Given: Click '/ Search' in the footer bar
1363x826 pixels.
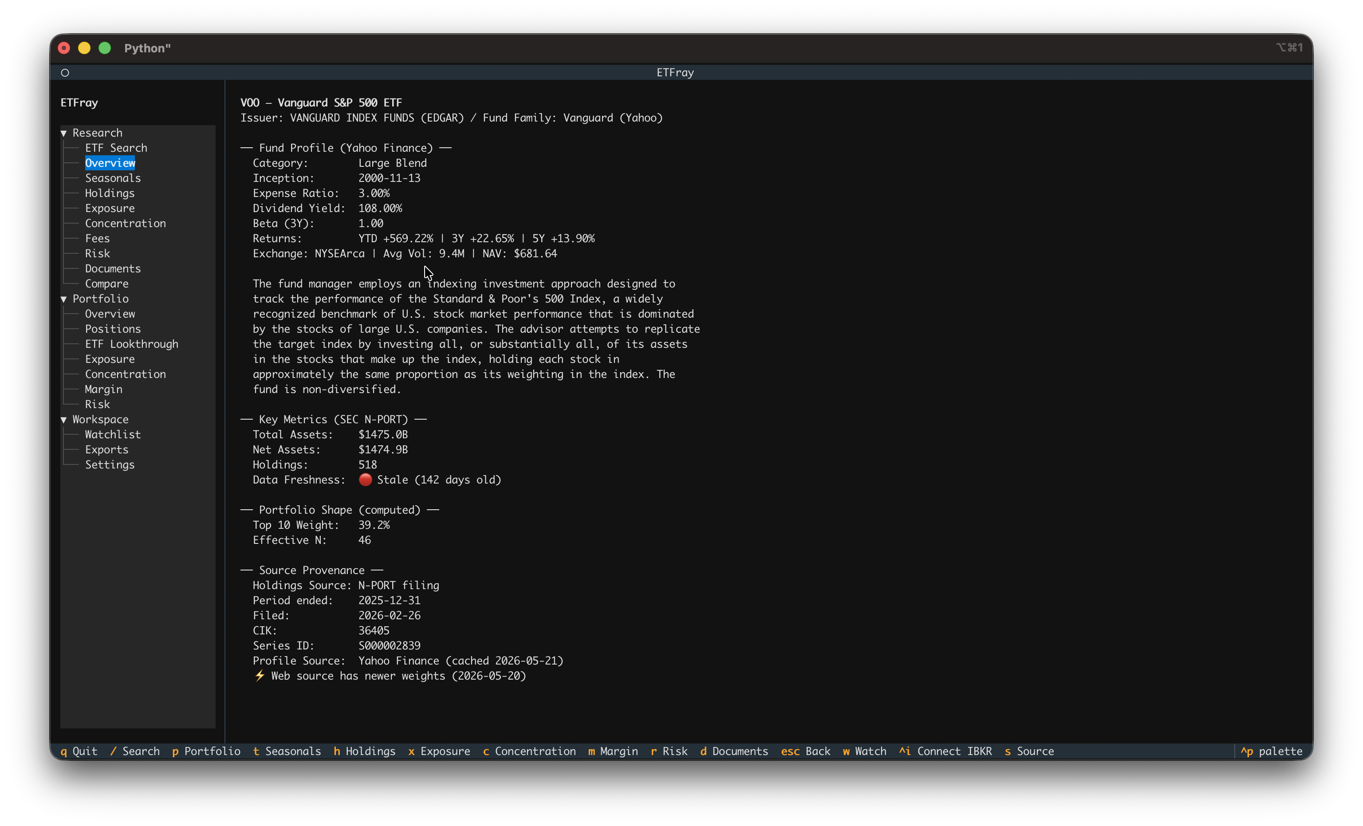Looking at the screenshot, I should click(x=135, y=751).
